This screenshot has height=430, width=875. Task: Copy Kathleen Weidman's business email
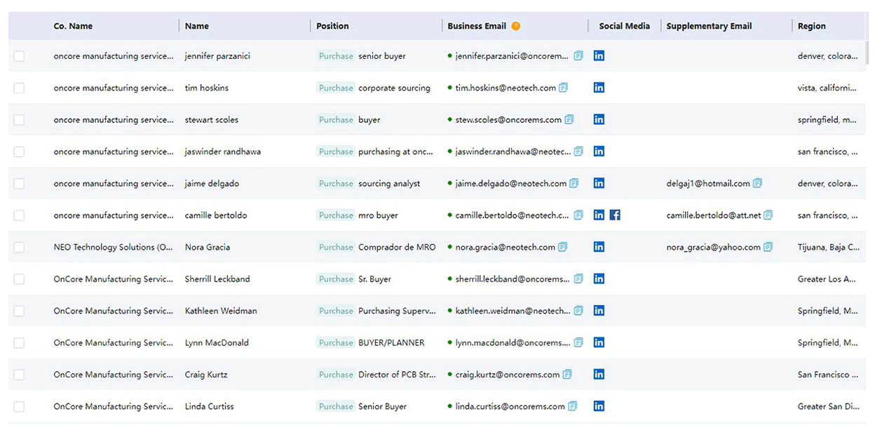(578, 311)
